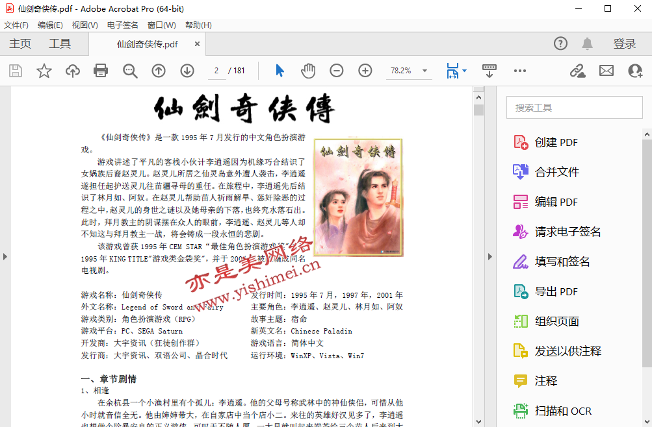Collapse the right tools pane arrow
This screenshot has height=427, width=652.
click(490, 256)
